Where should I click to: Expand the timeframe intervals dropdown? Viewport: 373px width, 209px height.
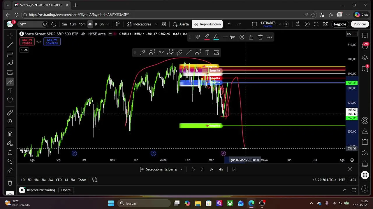[x=108, y=24]
